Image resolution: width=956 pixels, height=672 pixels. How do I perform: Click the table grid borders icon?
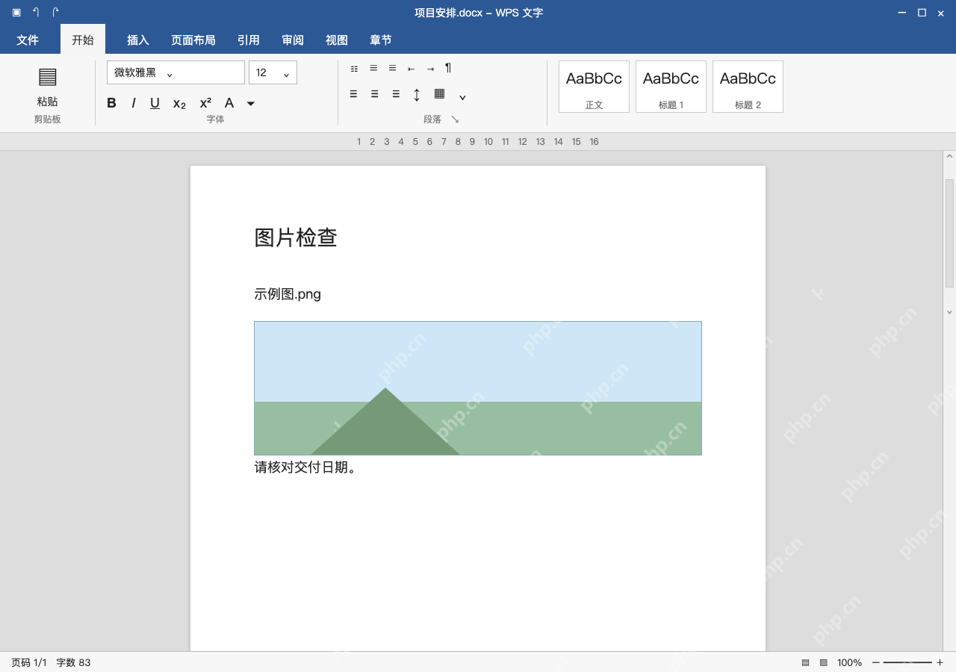(x=439, y=93)
